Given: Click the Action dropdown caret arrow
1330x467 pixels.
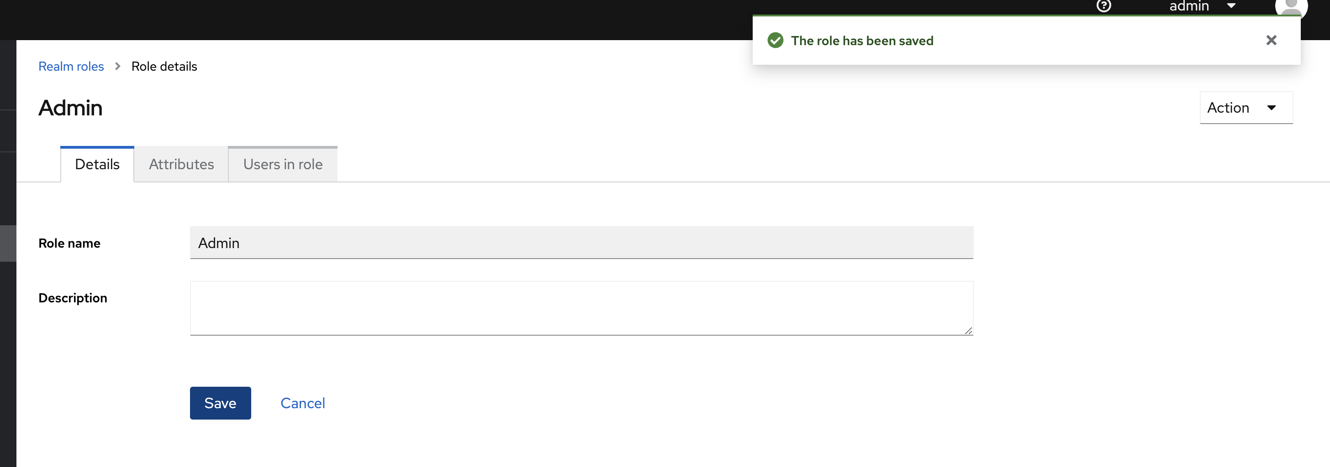Looking at the screenshot, I should pyautogui.click(x=1271, y=108).
